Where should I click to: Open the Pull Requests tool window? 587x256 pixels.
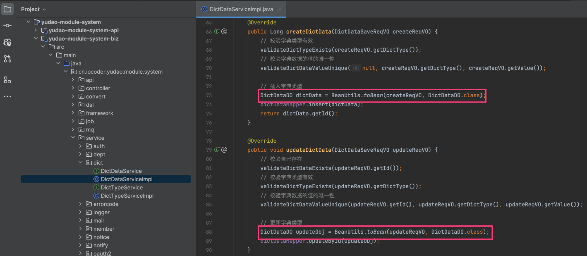(x=7, y=59)
